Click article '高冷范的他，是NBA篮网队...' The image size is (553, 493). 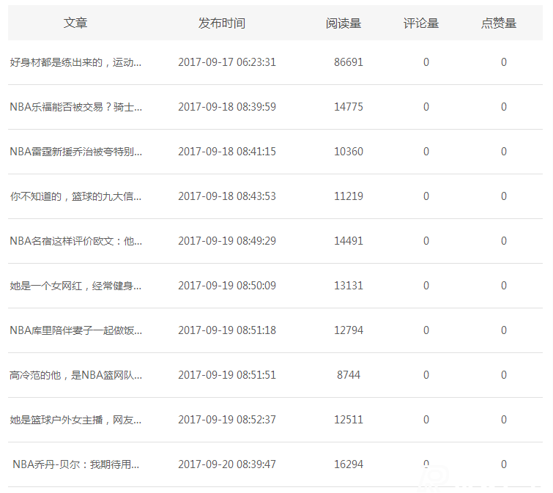click(75, 375)
